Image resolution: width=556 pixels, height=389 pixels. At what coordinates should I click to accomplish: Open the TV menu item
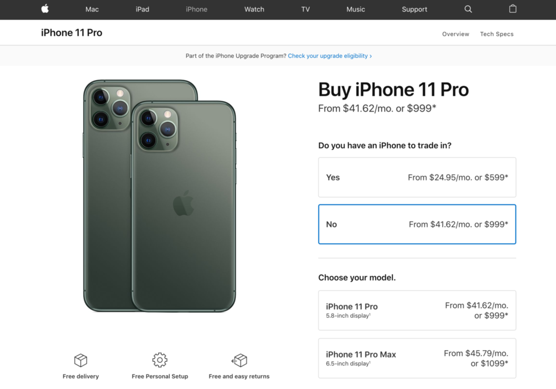[305, 9]
